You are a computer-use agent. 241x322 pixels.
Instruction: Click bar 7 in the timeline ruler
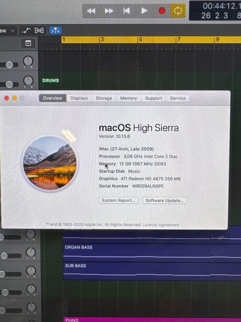click(x=178, y=39)
